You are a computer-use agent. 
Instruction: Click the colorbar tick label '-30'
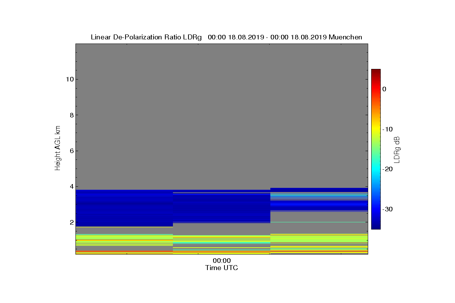pos(388,209)
